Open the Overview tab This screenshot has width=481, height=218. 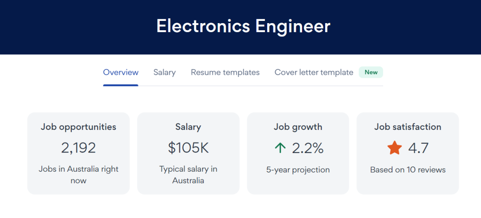(121, 72)
